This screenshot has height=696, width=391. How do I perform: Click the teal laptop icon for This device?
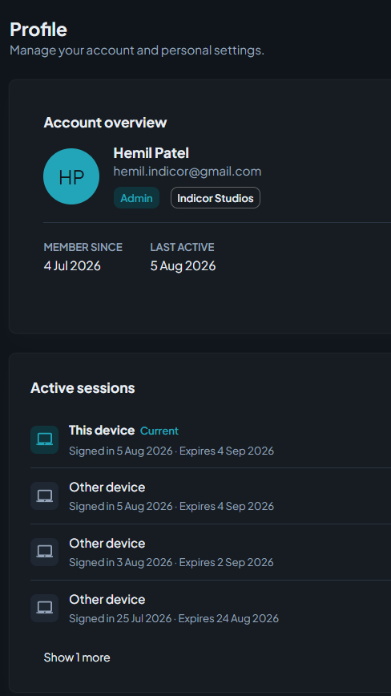44,440
